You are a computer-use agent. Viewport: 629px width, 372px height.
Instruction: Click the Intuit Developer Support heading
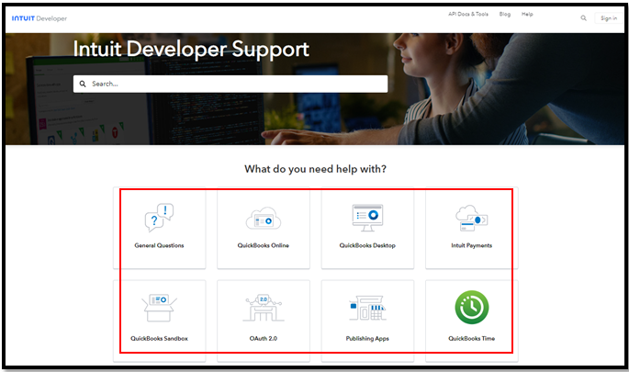coord(191,50)
